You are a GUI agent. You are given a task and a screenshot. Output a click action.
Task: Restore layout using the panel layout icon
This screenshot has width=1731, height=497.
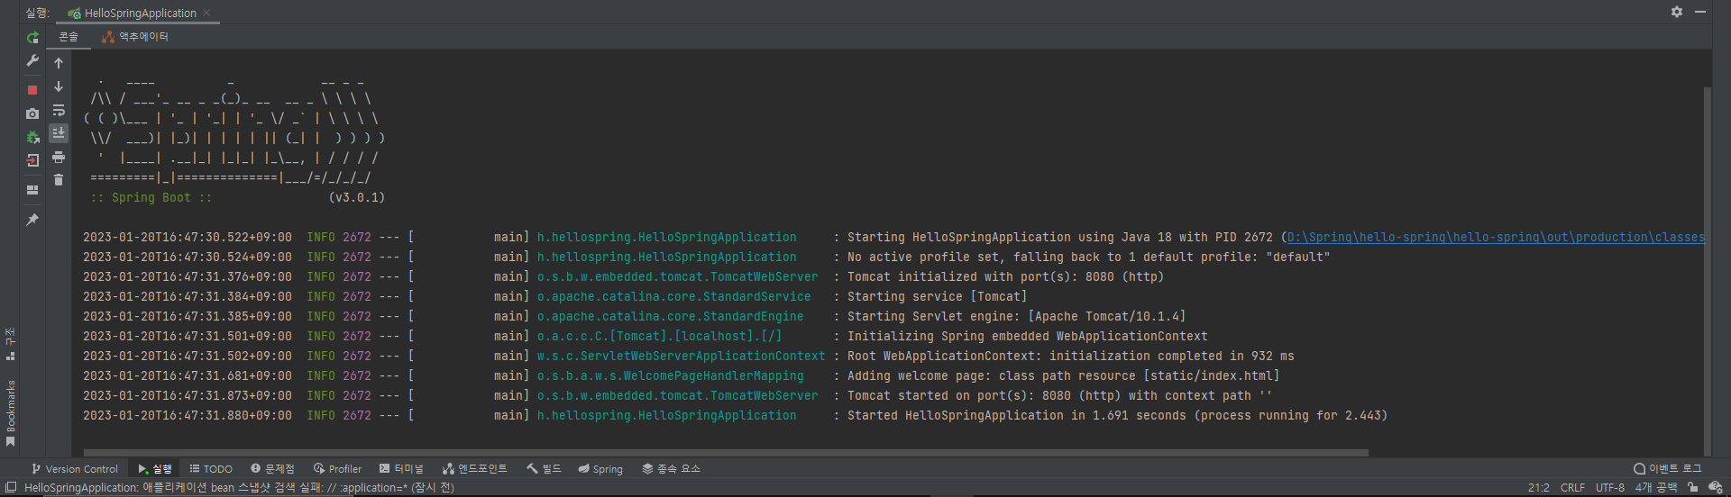pos(32,190)
